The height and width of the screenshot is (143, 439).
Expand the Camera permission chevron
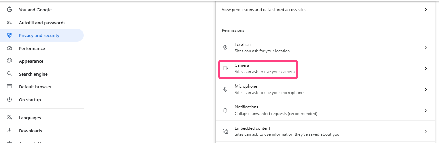tap(426, 68)
